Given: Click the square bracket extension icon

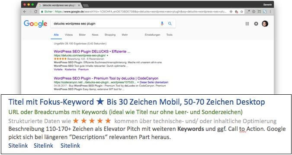Looking at the screenshot, I should pos(259,12).
